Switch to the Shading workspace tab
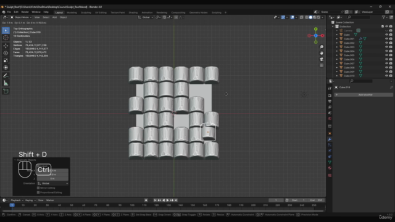Viewport: 395px width, 222px height. 133,12
